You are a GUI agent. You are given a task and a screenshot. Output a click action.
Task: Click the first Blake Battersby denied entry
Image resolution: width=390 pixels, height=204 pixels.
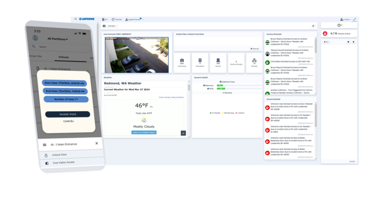[289, 141]
